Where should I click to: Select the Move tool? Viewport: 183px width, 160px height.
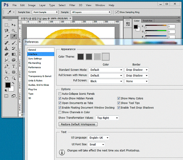[x=14, y=25]
